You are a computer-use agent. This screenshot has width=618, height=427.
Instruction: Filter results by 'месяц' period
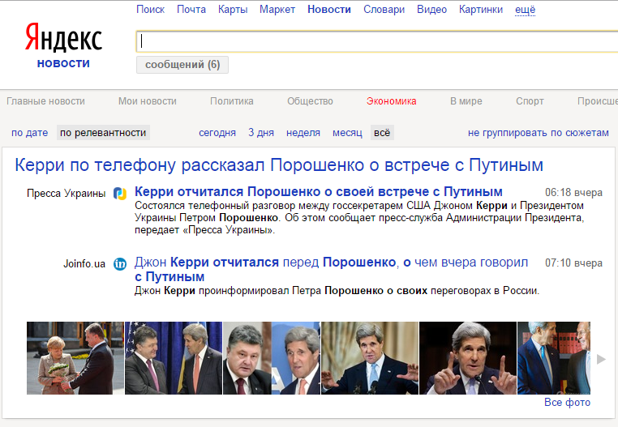[347, 133]
